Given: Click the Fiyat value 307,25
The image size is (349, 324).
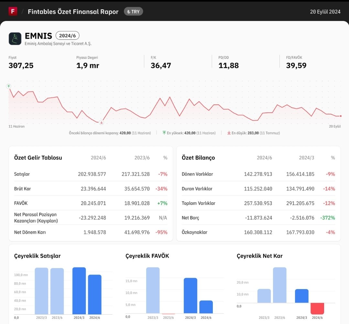Looking at the screenshot, I should point(21,65).
